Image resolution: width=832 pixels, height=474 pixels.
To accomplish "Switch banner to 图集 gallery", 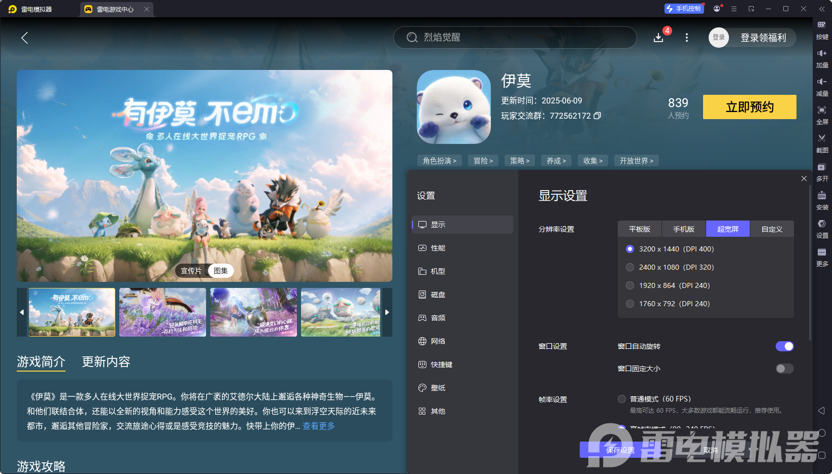I will pos(221,271).
